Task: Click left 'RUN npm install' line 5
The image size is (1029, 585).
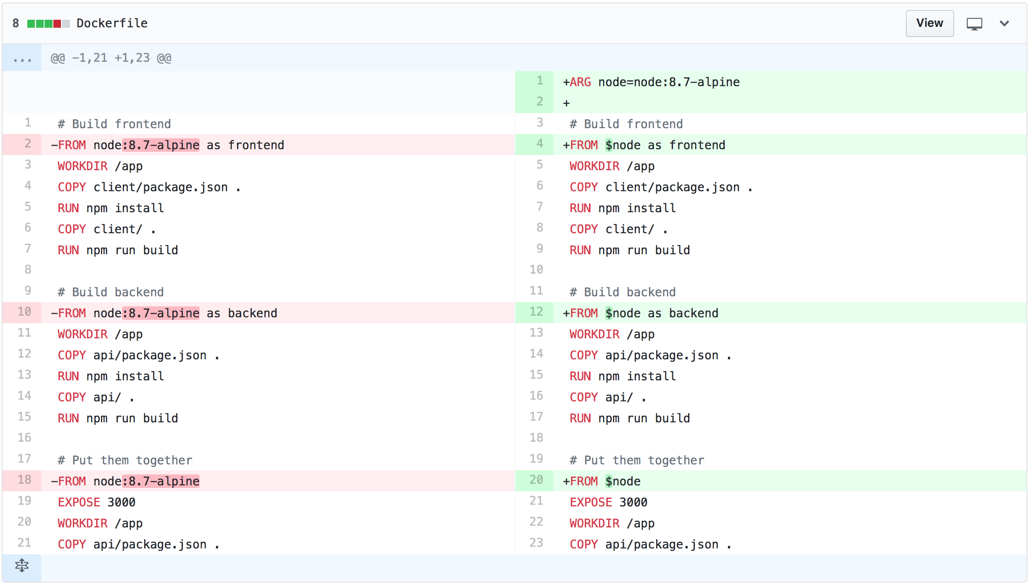Action: [x=111, y=208]
